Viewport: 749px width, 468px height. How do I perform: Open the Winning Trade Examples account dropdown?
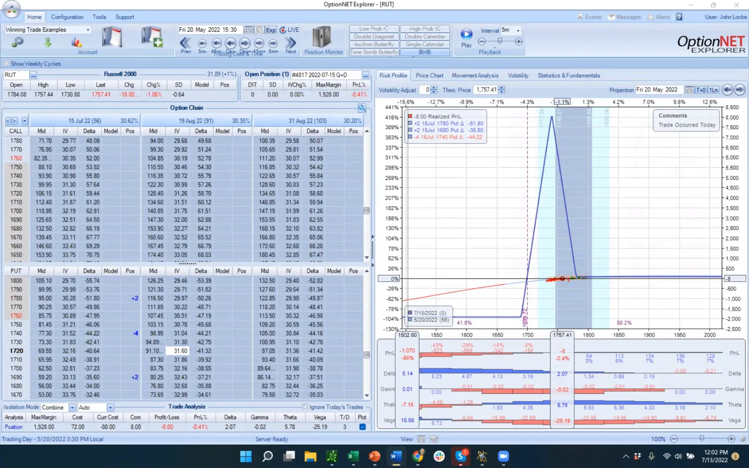pyautogui.click(x=88, y=30)
